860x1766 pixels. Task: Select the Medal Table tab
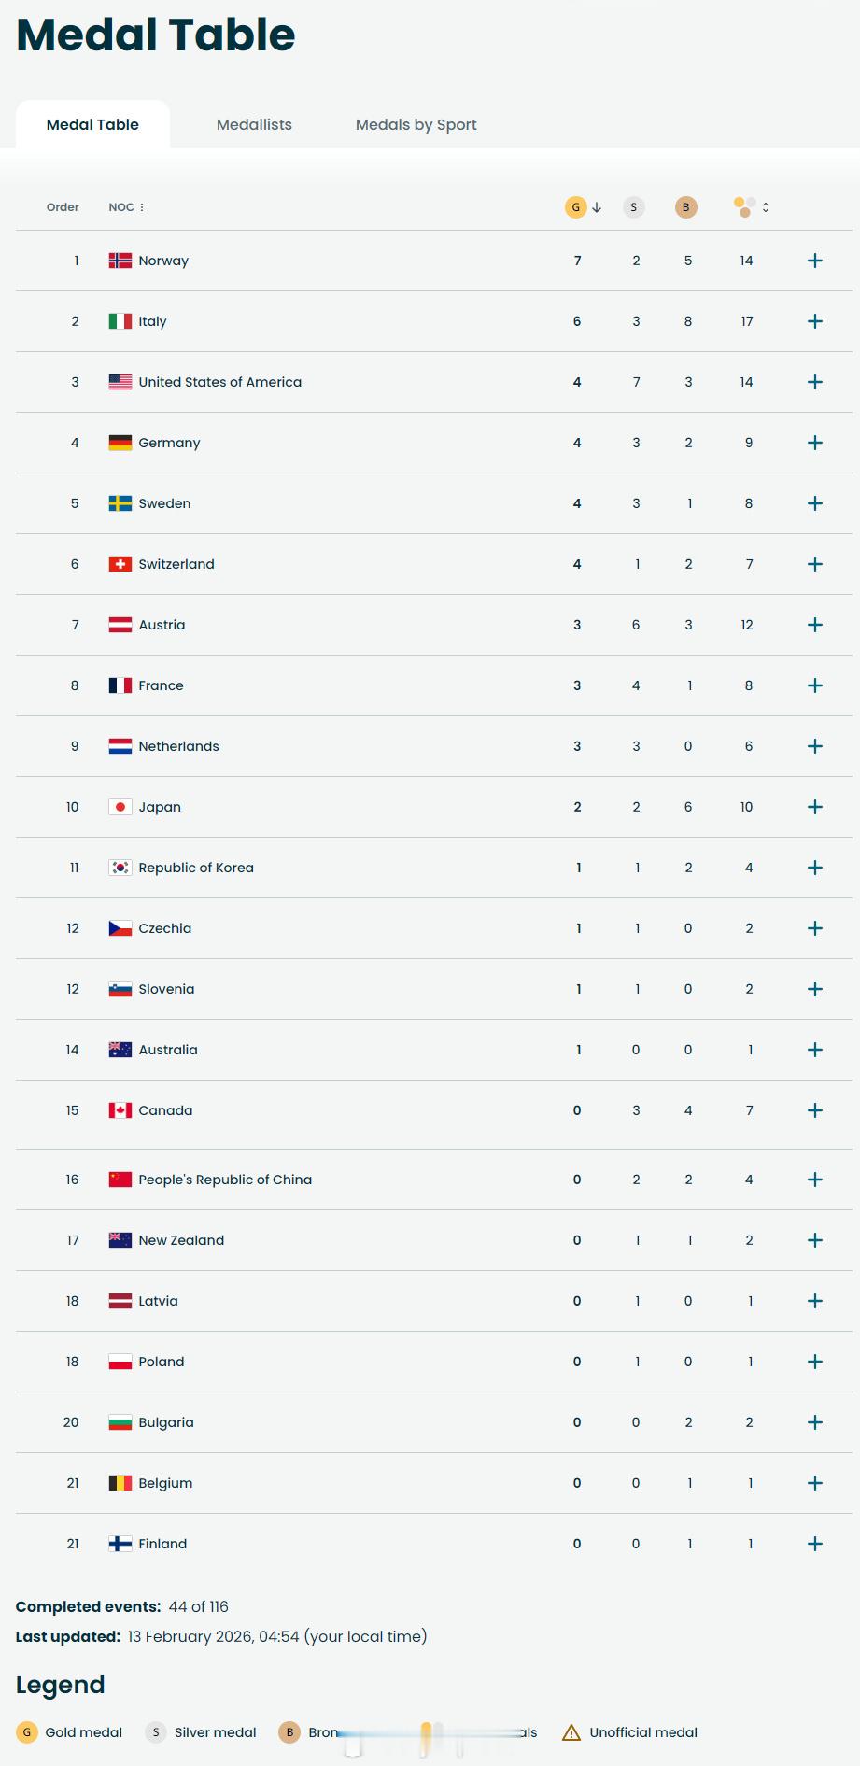92,124
